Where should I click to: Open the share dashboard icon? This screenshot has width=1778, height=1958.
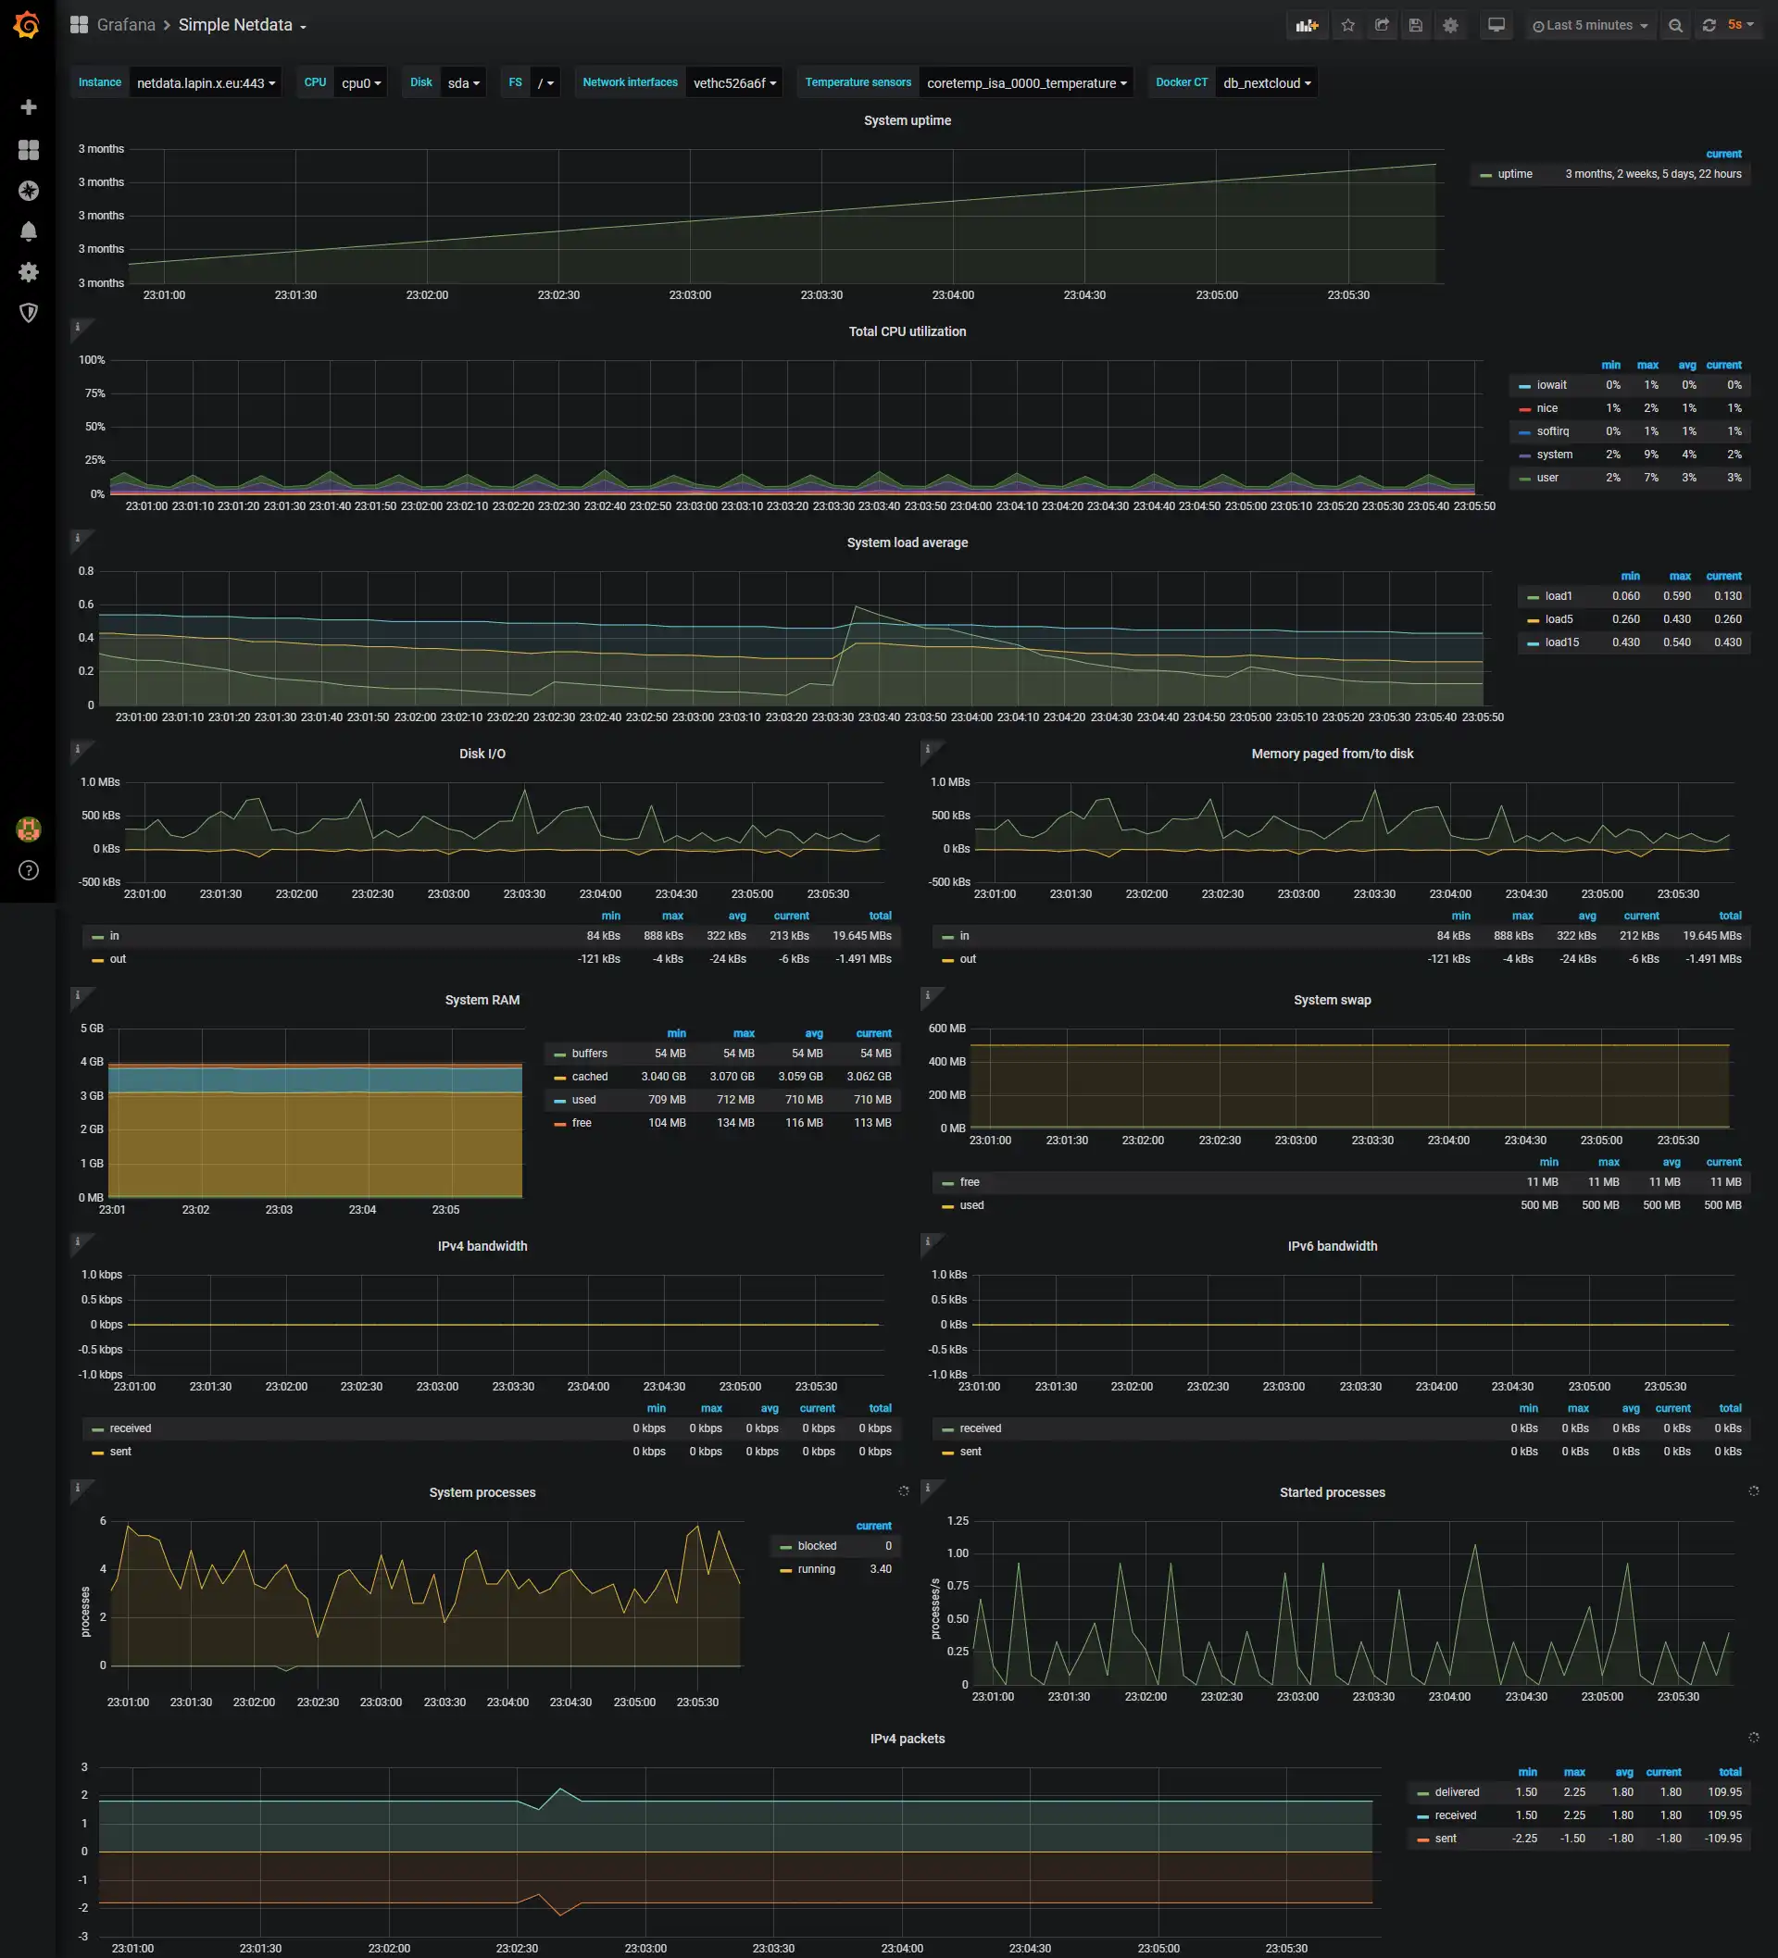point(1382,24)
